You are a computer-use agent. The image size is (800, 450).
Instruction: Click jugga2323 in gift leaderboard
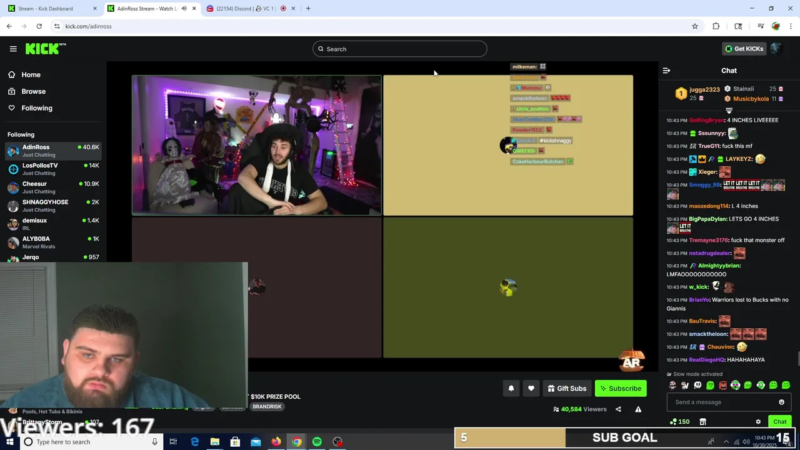pos(704,89)
